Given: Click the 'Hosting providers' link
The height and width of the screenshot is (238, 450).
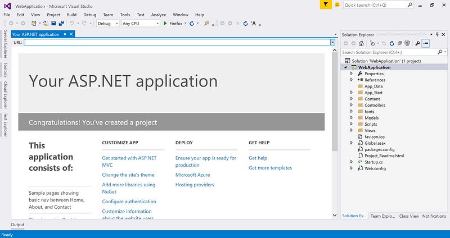Looking at the screenshot, I should coord(195,185).
